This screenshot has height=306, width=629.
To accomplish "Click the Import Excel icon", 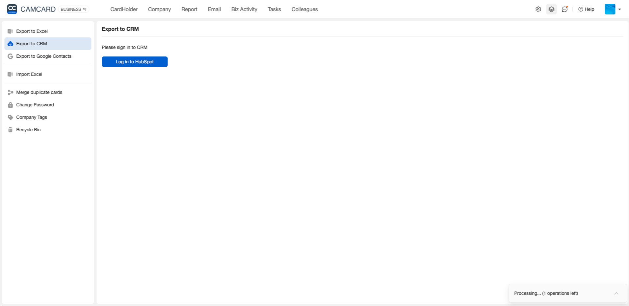I will pos(10,74).
